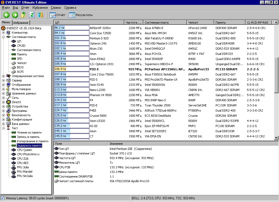The width and height of the screenshot is (279, 202).
Task: Open the Результаты toolbar button
Action: 81,15
